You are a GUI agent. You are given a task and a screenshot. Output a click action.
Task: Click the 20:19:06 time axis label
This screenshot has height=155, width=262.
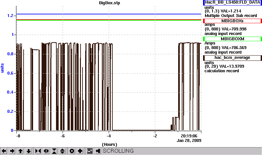pyautogui.click(x=189, y=136)
